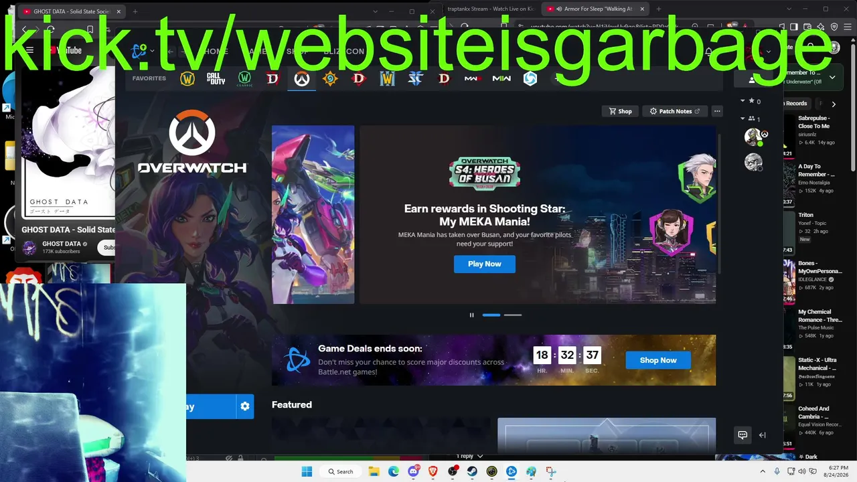
Task: Switch to traptankx Stream Kick browser tab
Action: click(x=489, y=9)
